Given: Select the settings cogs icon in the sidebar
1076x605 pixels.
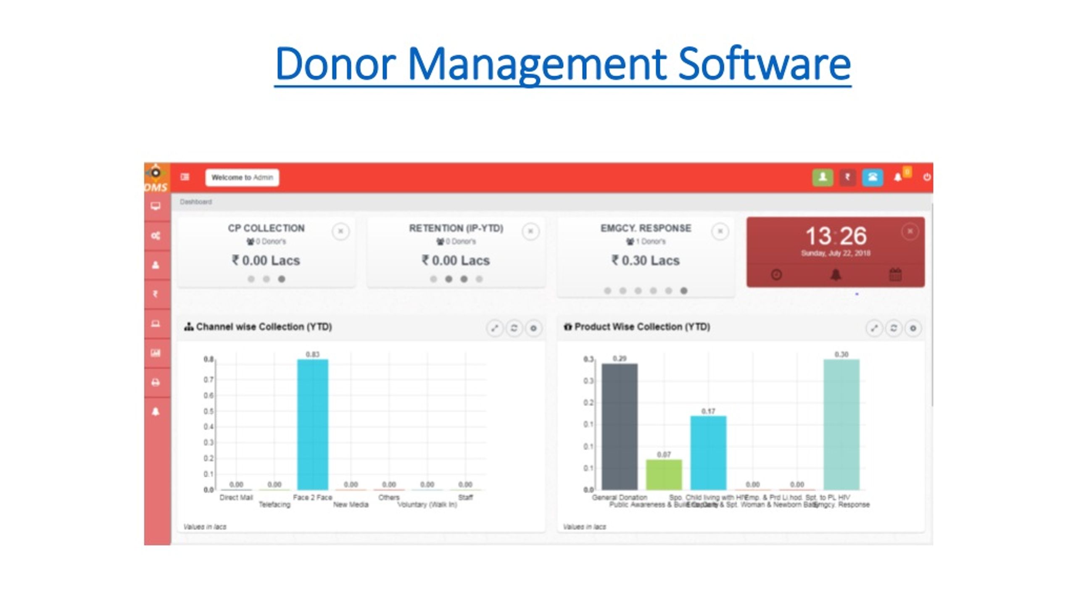Looking at the screenshot, I should pos(156,236).
